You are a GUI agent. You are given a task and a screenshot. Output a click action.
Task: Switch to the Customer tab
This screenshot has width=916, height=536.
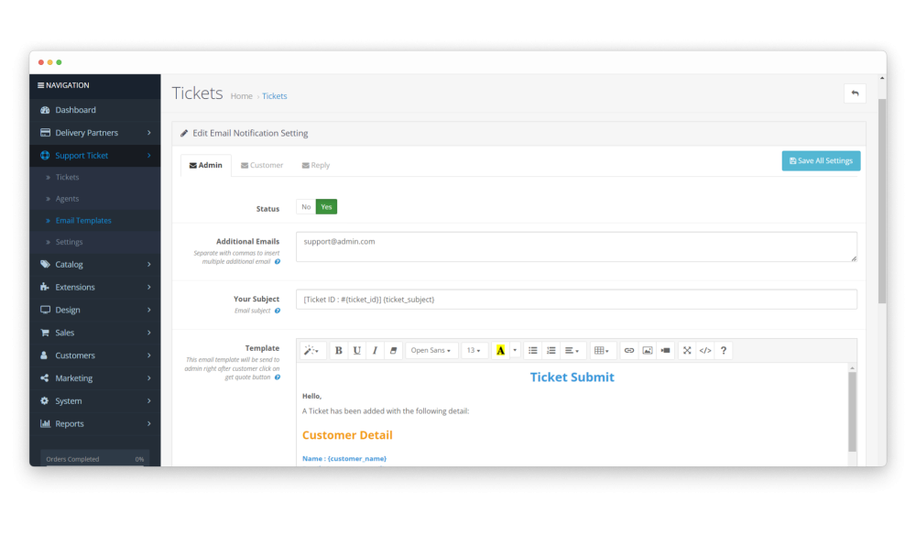[262, 166]
